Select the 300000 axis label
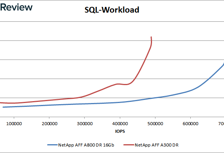This screenshot has height=153, width=224. pyautogui.click(x=85, y=124)
